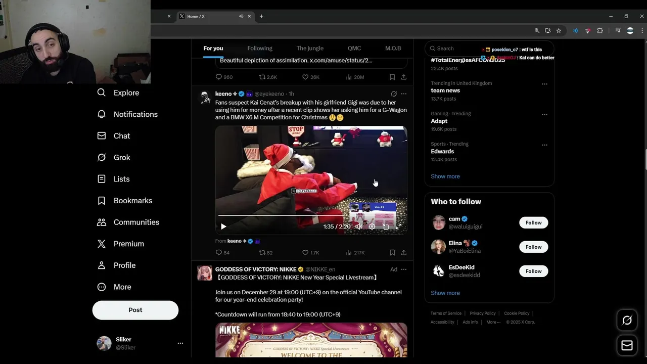Open Premium in the sidebar

(121, 244)
